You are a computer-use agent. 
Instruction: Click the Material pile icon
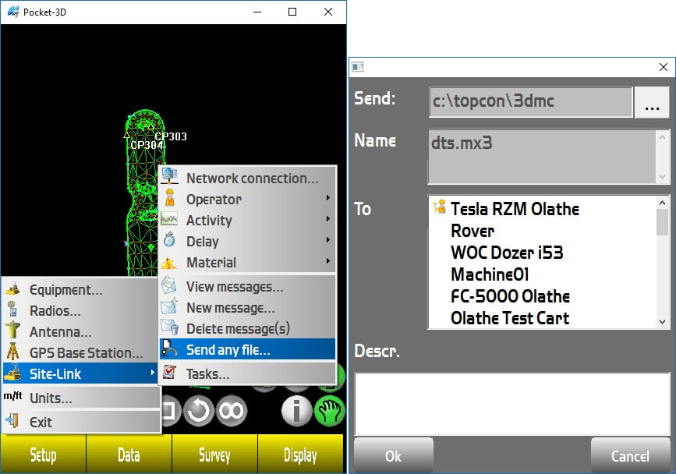click(168, 262)
